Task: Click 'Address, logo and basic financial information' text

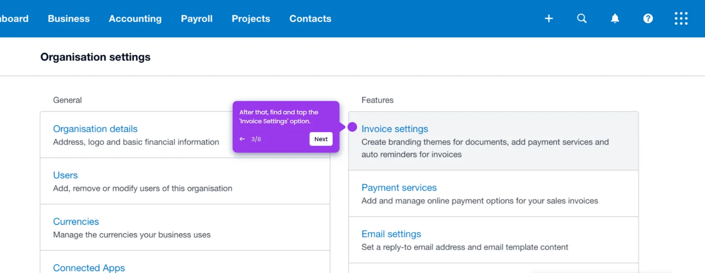Action: click(136, 142)
